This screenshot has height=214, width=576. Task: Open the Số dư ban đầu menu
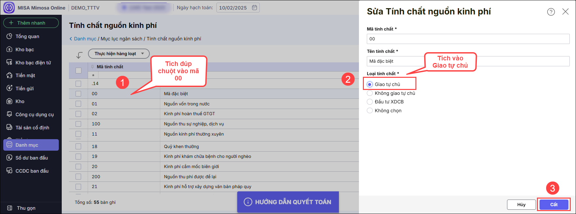click(x=31, y=158)
